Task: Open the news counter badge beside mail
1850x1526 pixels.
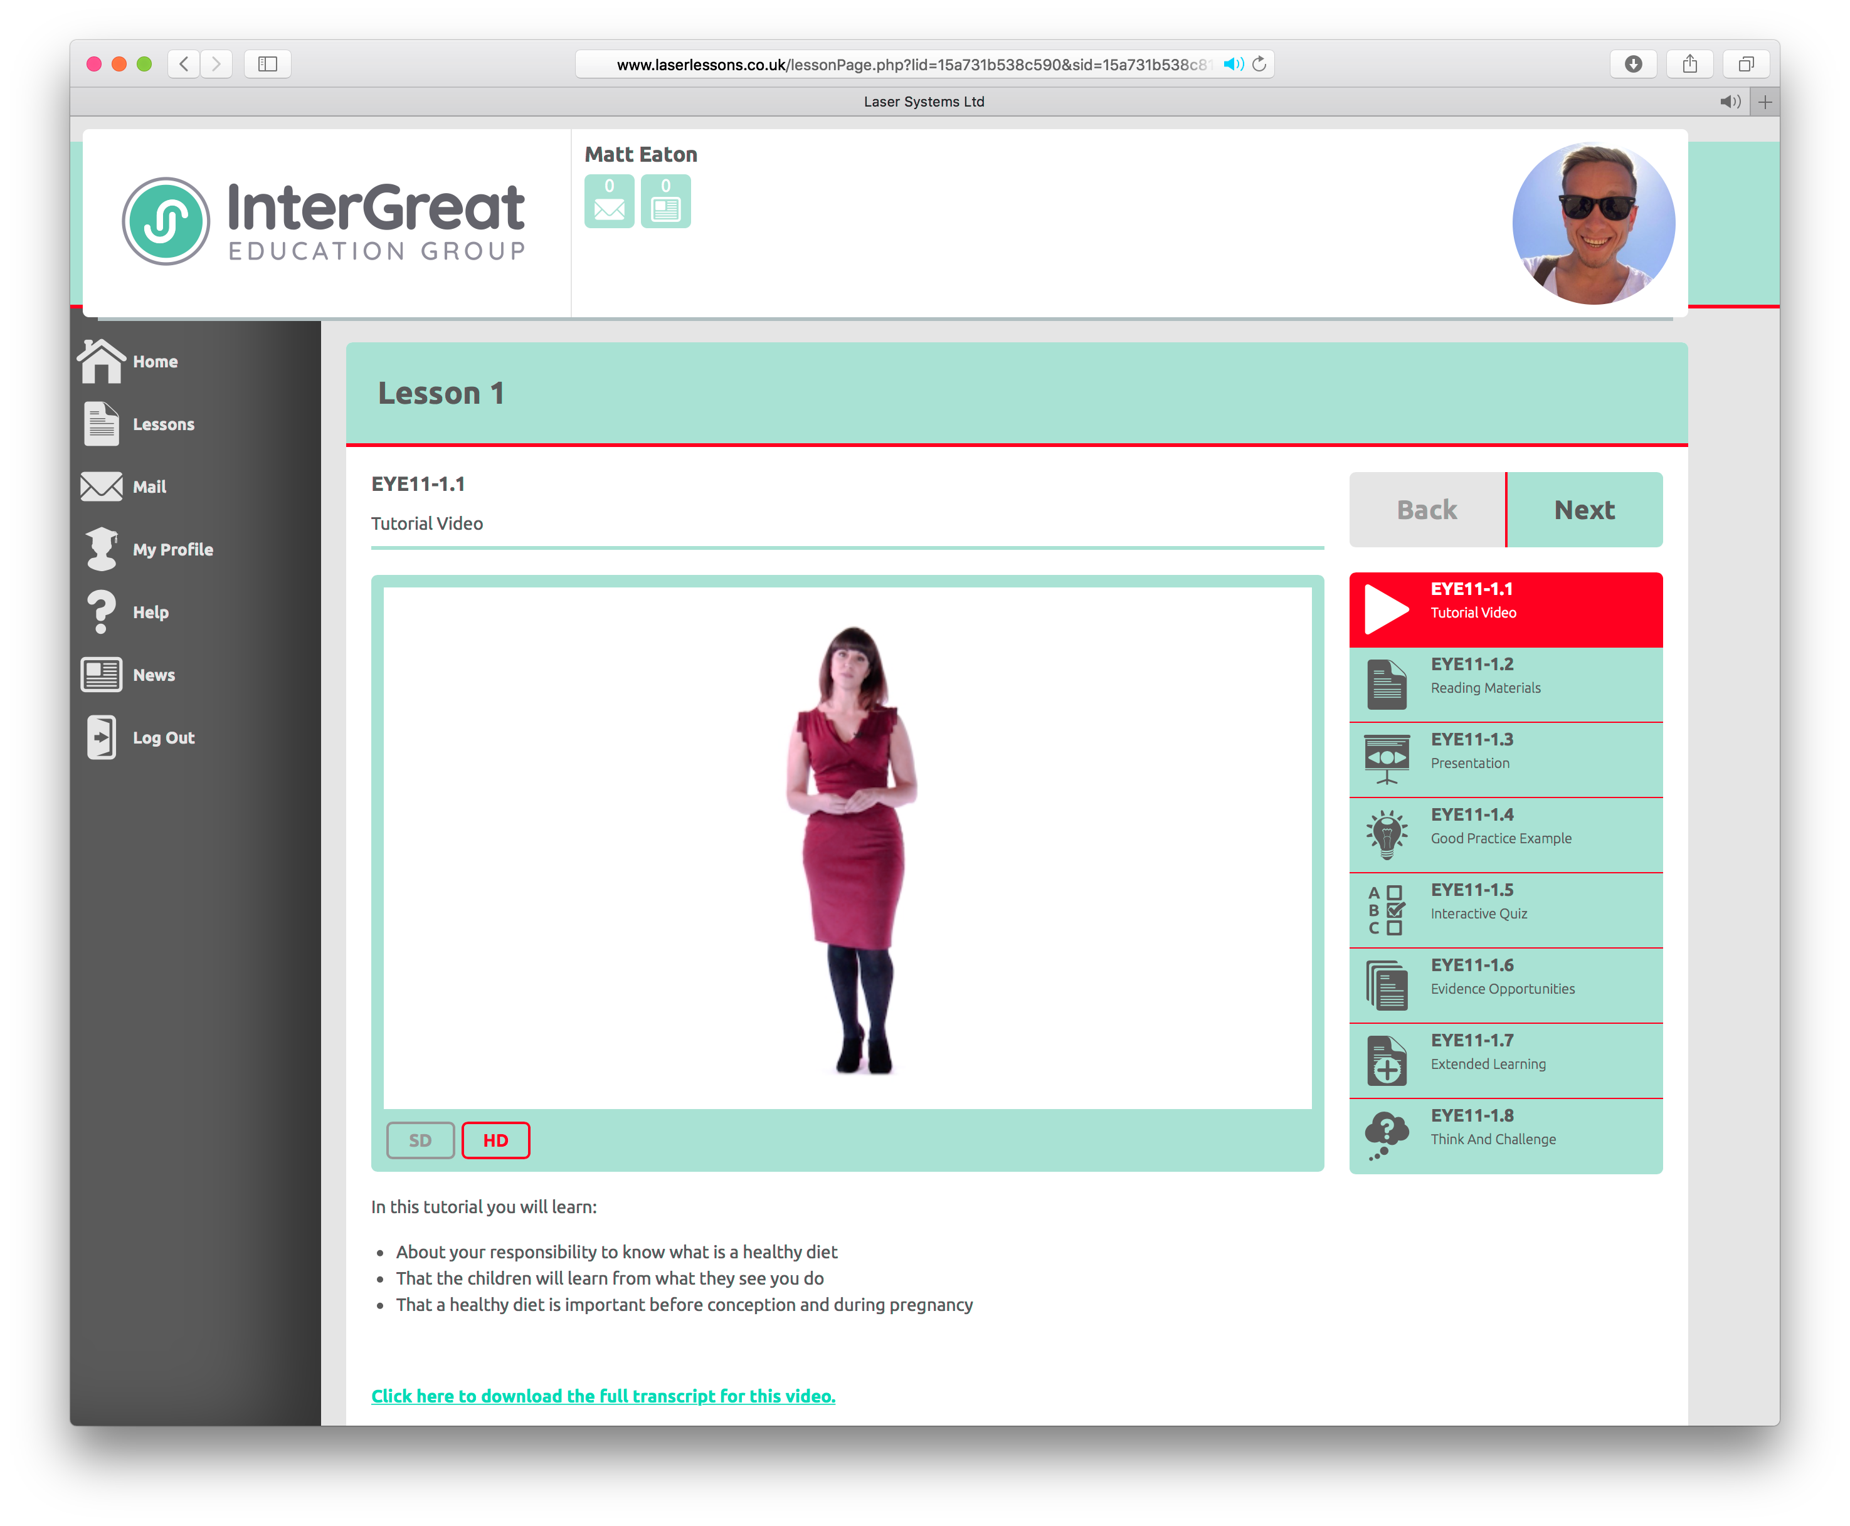Action: pyautogui.click(x=665, y=201)
